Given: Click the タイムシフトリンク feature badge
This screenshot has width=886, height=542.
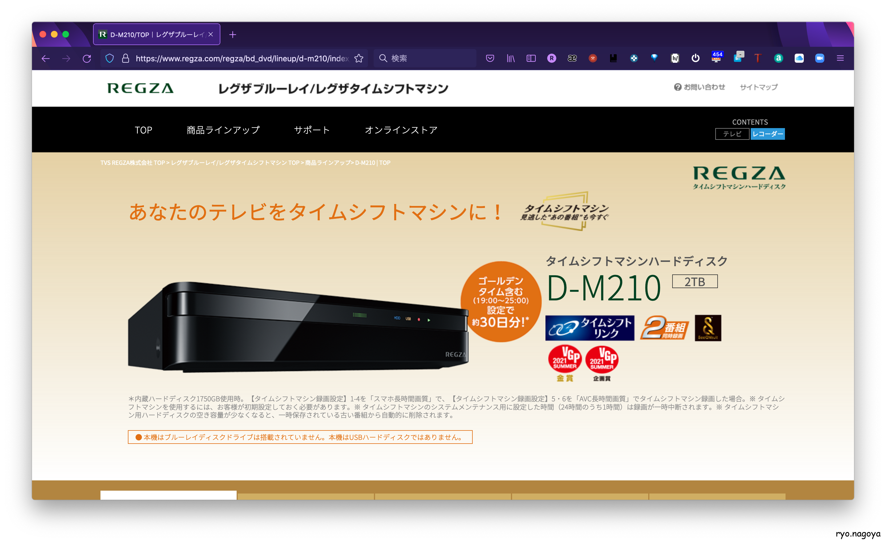Looking at the screenshot, I should 590,328.
